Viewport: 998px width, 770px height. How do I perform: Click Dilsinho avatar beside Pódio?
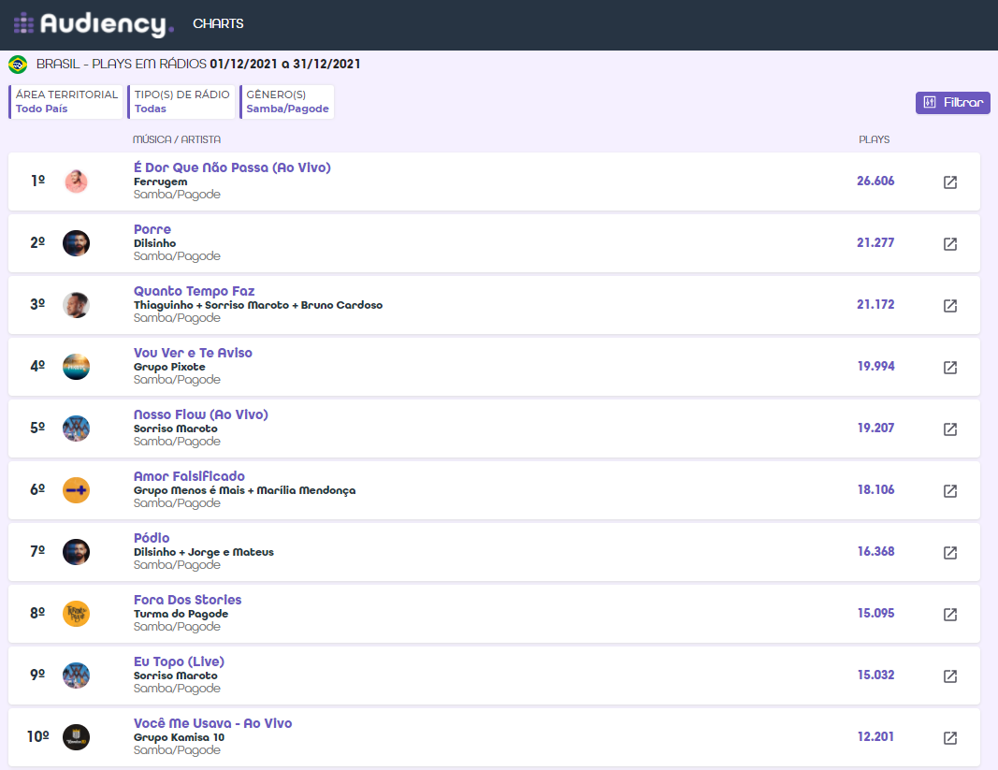[76, 552]
